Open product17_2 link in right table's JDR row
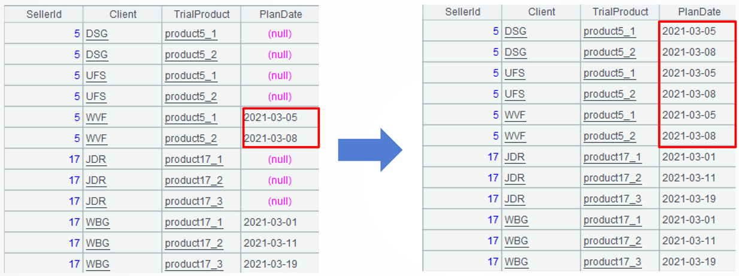 pos(612,178)
